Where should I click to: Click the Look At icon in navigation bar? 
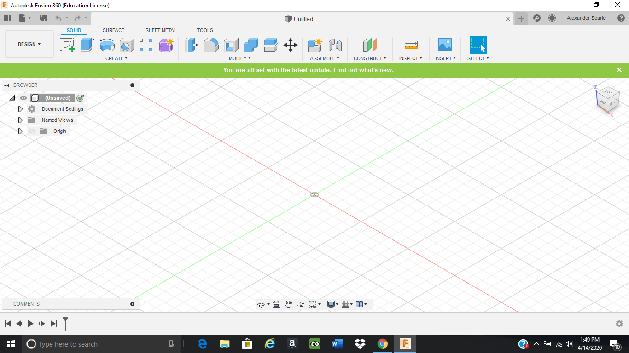pyautogui.click(x=276, y=304)
